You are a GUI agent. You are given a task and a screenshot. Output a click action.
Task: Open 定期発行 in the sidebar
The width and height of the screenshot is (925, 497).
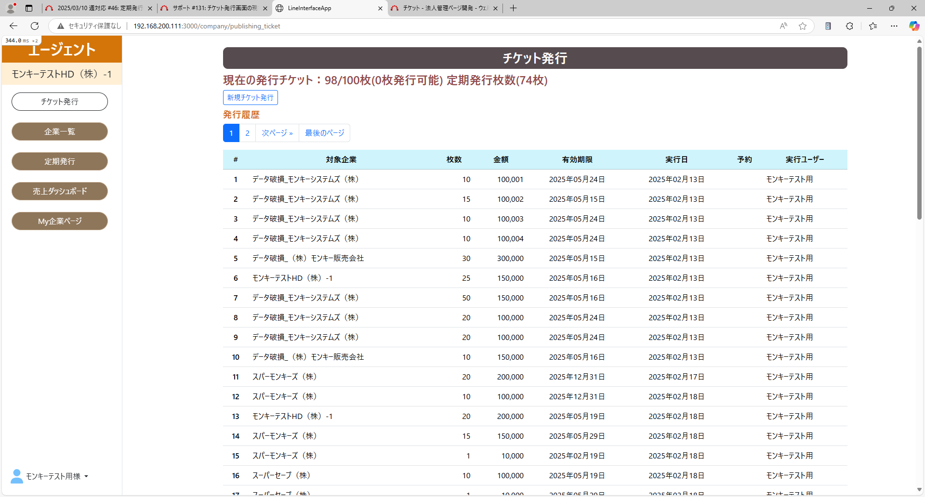coord(60,161)
